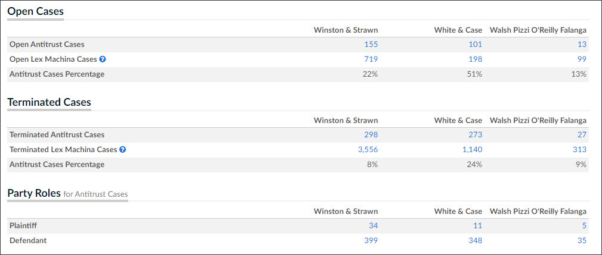View Walsh Pizzi's 13 open antitrust cases

pyautogui.click(x=582, y=45)
